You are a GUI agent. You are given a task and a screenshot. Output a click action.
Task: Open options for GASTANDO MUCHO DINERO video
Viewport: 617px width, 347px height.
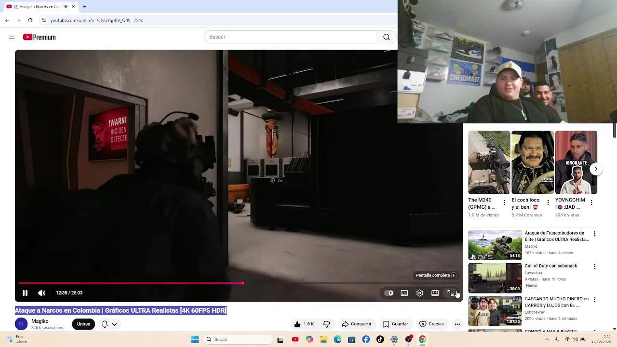tap(595, 299)
